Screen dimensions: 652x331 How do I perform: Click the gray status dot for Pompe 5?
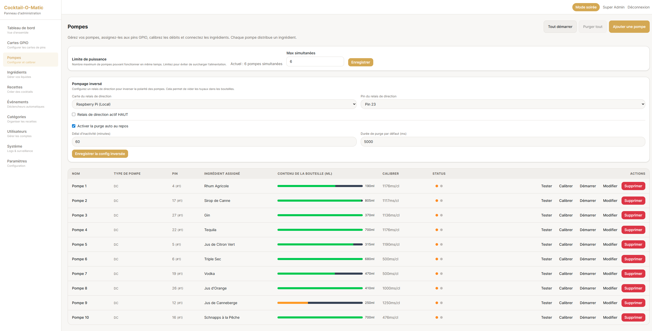point(441,244)
